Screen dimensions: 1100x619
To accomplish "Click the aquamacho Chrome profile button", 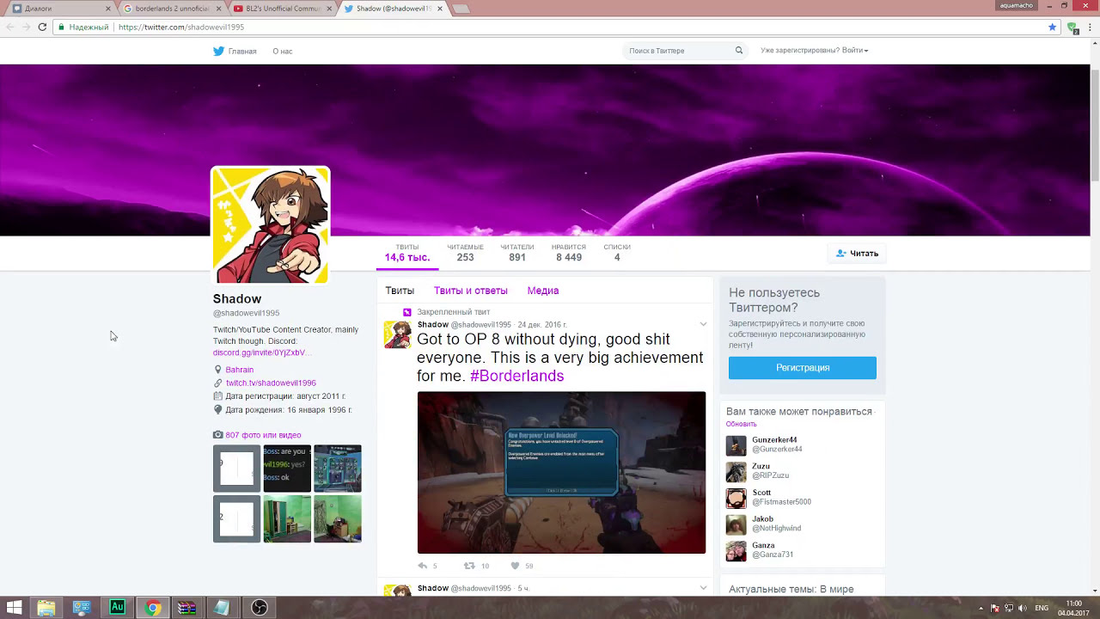I will (1016, 5).
